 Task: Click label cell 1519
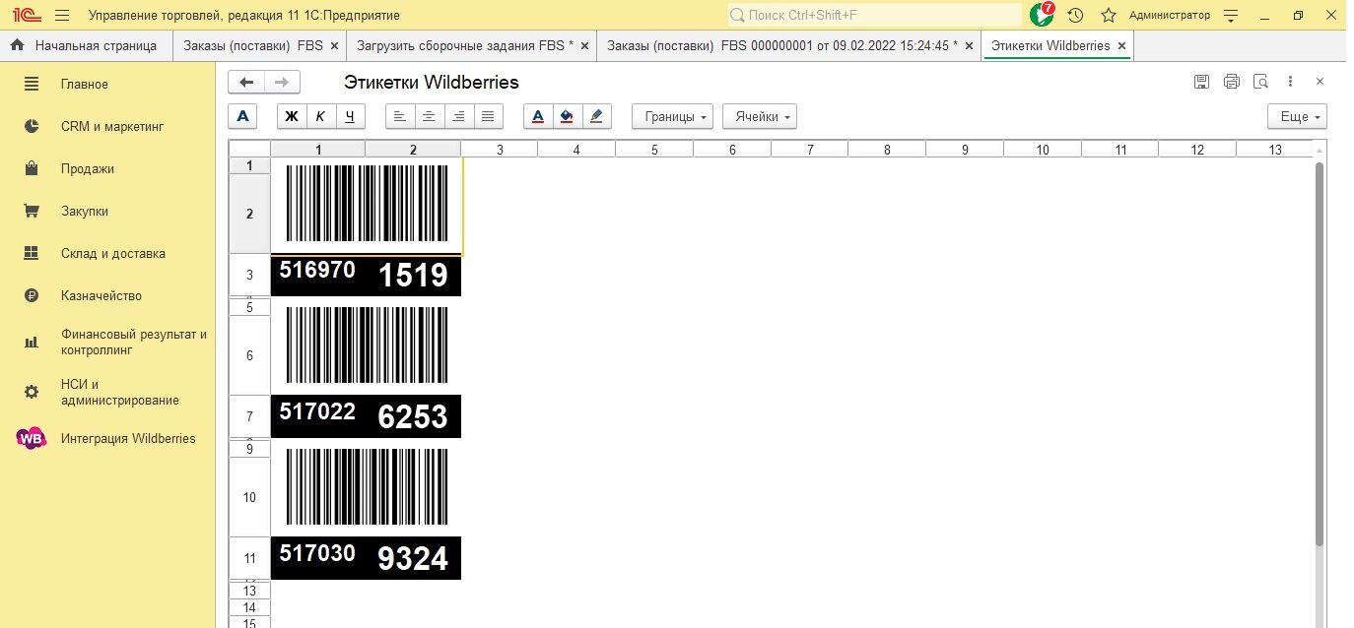click(x=413, y=276)
